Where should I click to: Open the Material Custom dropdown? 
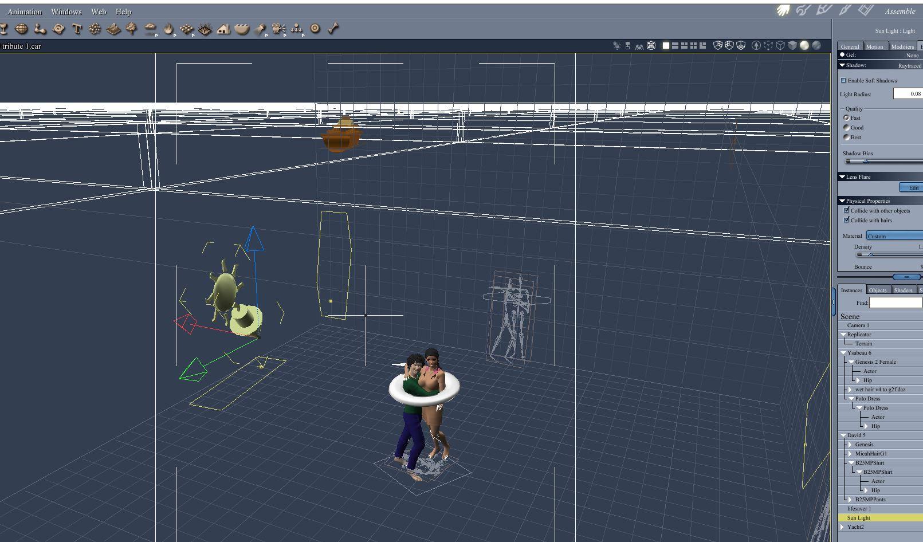[894, 236]
